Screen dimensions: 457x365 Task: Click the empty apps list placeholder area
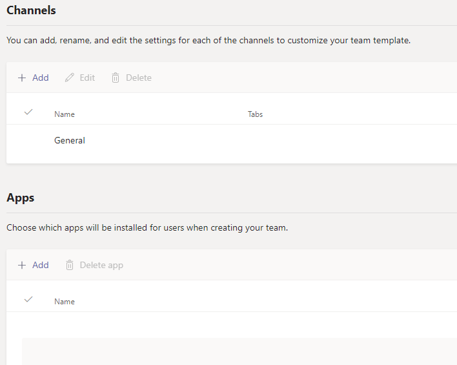tap(239, 351)
